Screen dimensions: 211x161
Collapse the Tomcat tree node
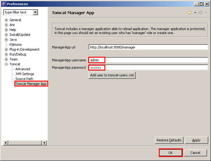pyautogui.click(x=6, y=64)
